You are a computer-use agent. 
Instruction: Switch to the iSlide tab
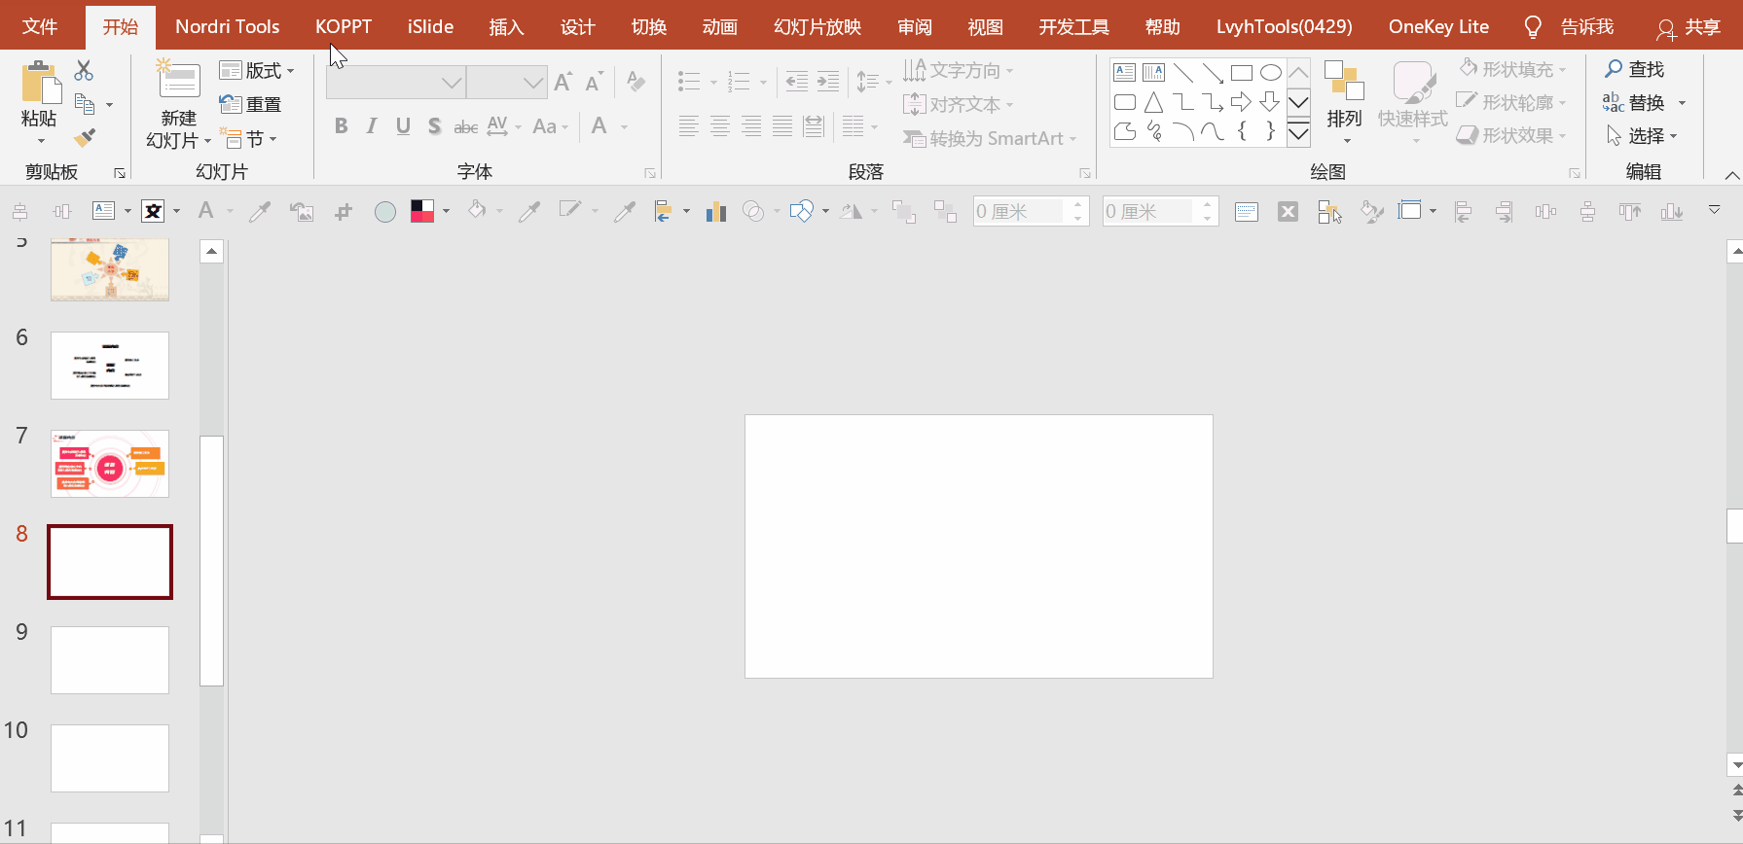430,26
